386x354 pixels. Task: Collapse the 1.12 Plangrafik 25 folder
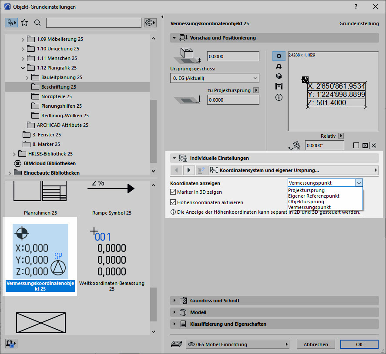[23, 68]
